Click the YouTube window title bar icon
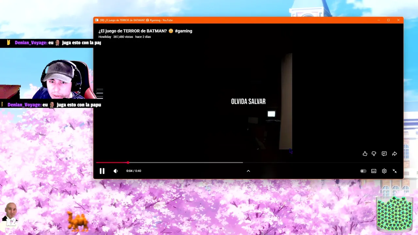This screenshot has height=235, width=418. [x=97, y=20]
